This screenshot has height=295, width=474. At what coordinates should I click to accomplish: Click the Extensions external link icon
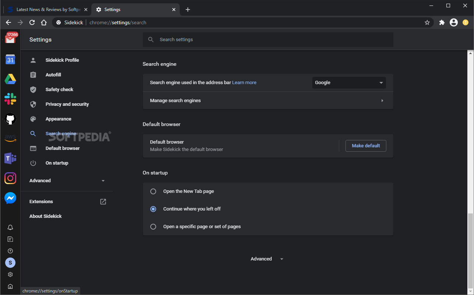pos(103,202)
